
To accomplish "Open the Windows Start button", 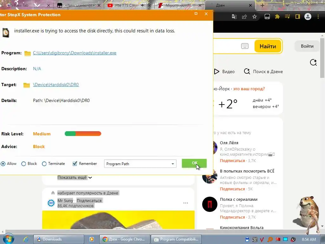I will coord(8,239).
